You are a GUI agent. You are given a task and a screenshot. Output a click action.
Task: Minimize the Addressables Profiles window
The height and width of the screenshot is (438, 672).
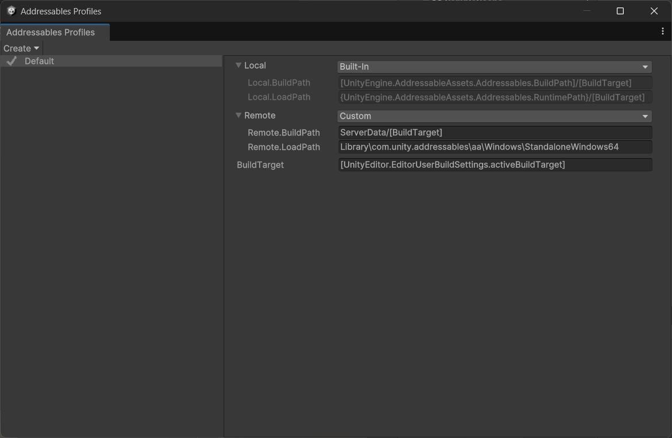[587, 11]
